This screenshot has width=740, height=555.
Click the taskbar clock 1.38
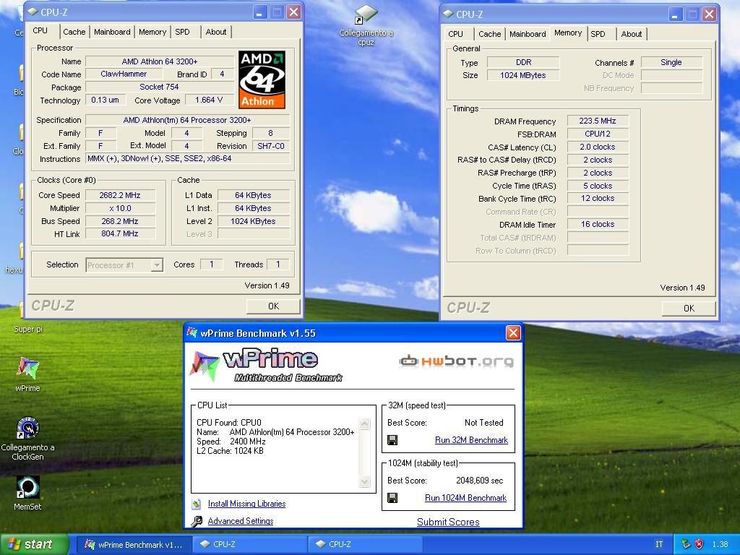(x=720, y=544)
